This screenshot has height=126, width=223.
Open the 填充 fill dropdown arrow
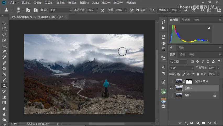[x=218, y=74]
